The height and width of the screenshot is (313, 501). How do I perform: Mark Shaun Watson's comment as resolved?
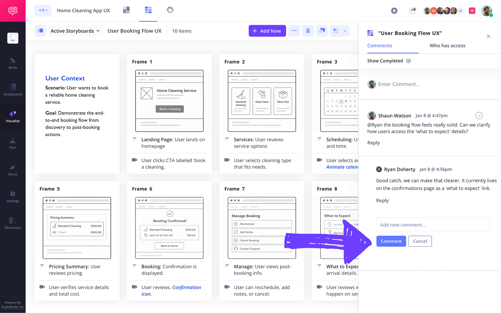coord(479,116)
